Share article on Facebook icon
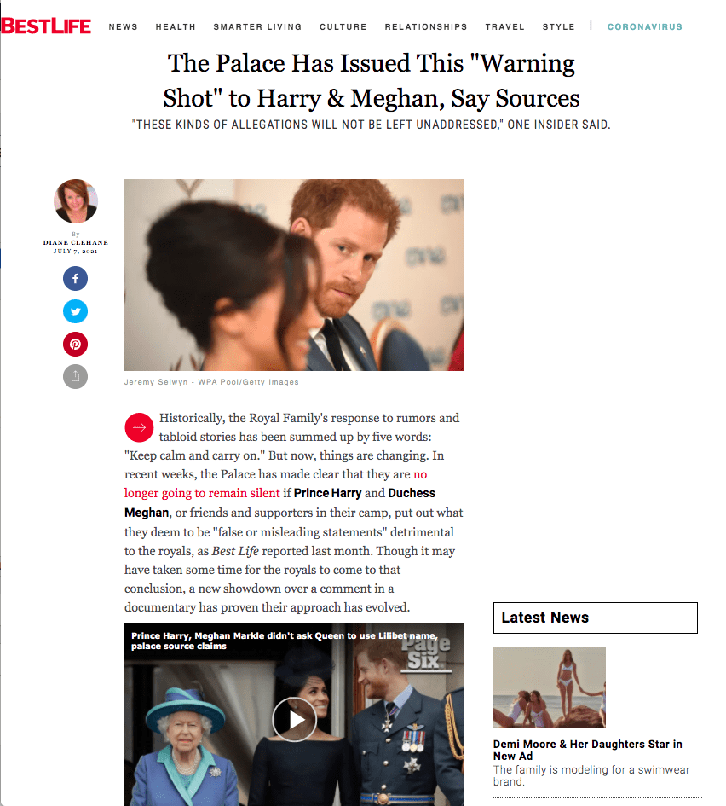This screenshot has height=806, width=726. 76,279
